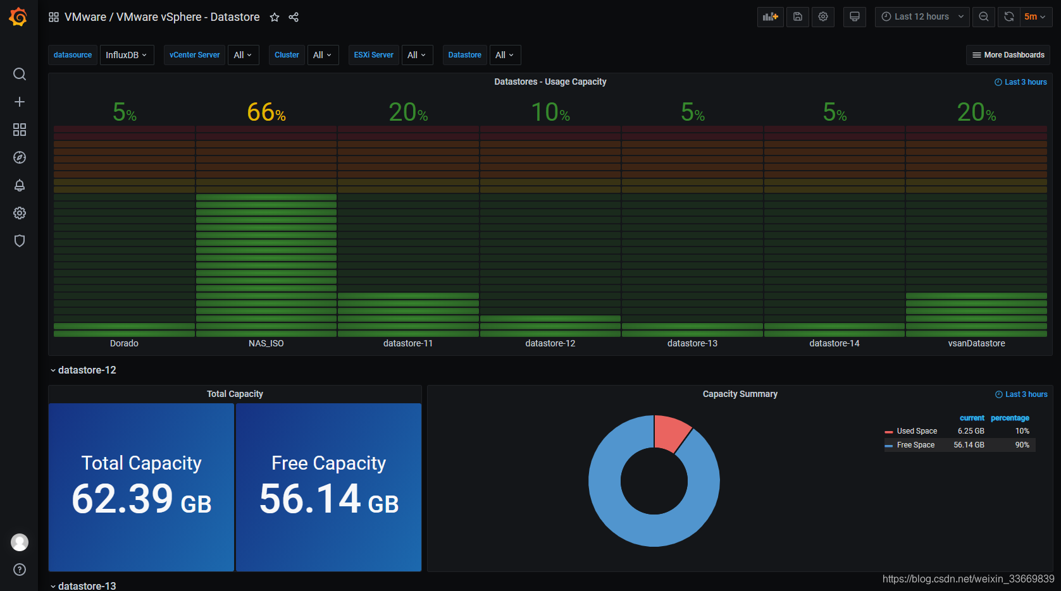
Task: Toggle Free Space series in legend
Action: pyautogui.click(x=915, y=445)
